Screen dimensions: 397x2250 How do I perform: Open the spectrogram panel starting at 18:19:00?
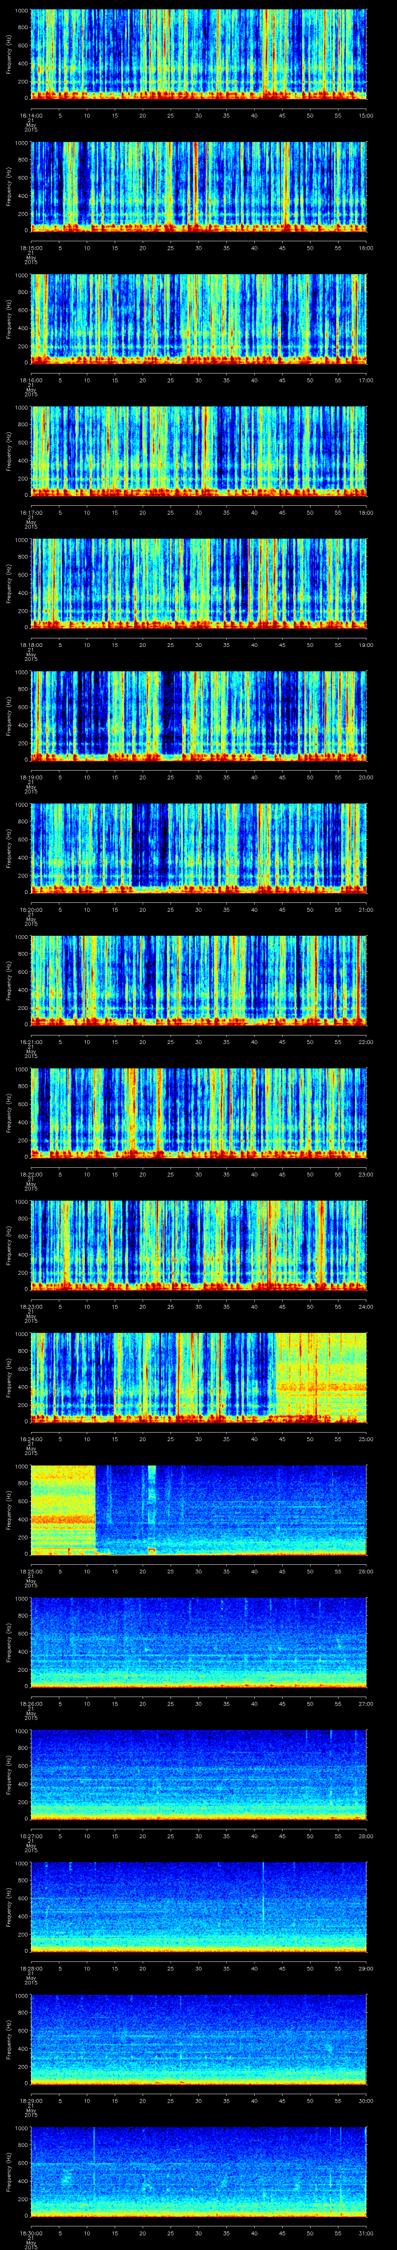(x=199, y=715)
